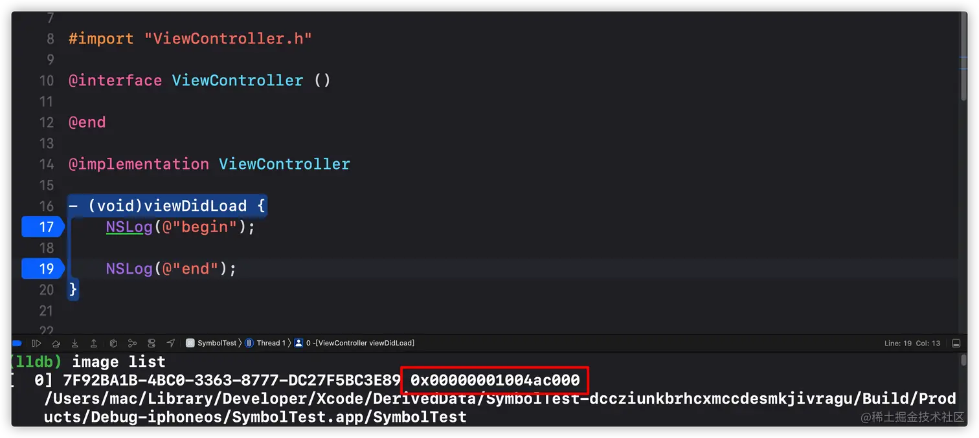Click line number 18 in the gutter

pos(47,248)
